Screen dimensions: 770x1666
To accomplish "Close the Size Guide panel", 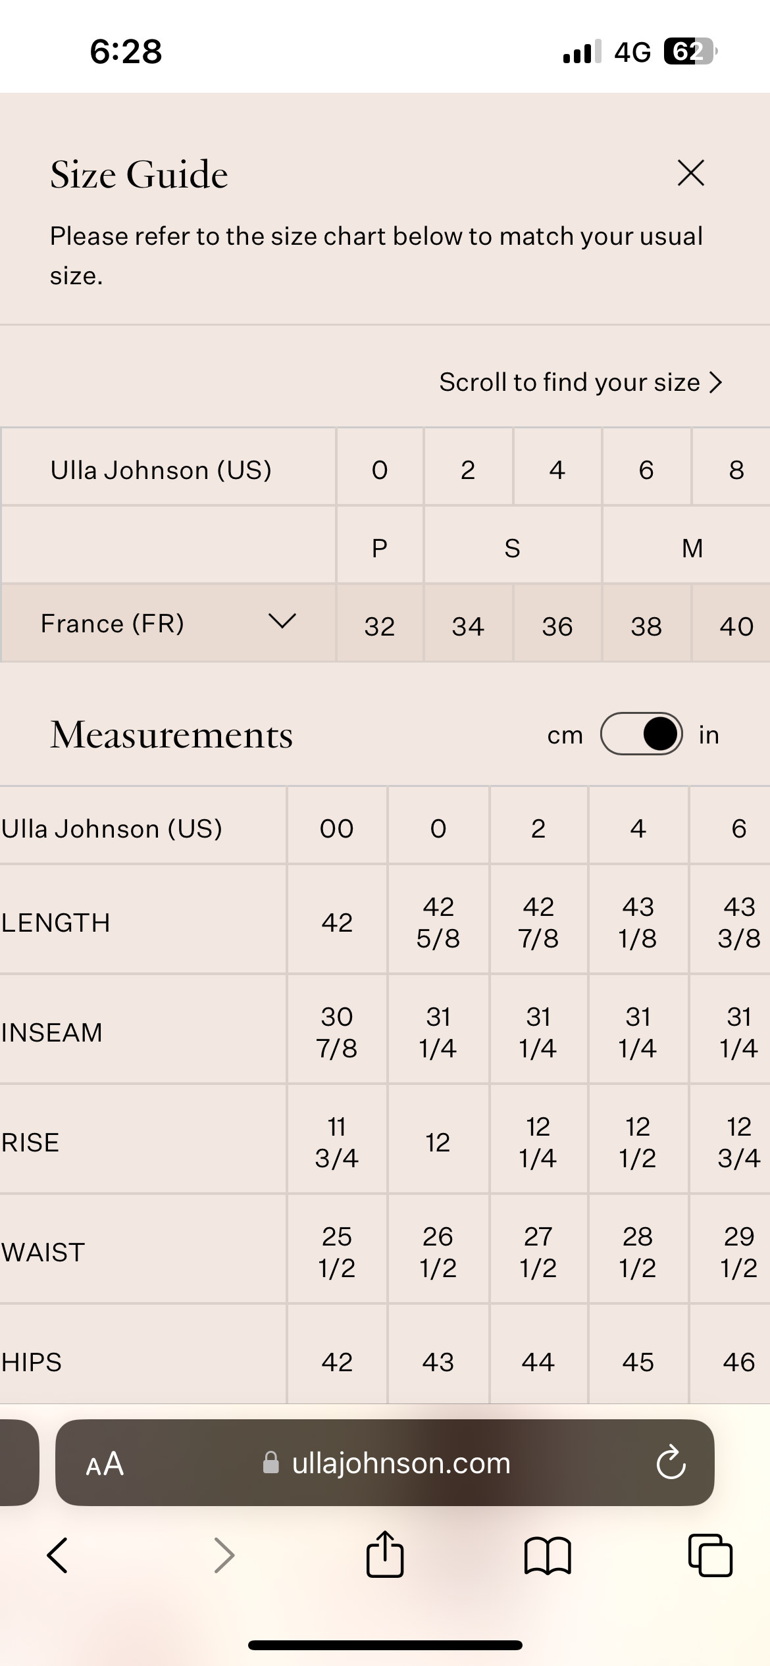I will [690, 173].
